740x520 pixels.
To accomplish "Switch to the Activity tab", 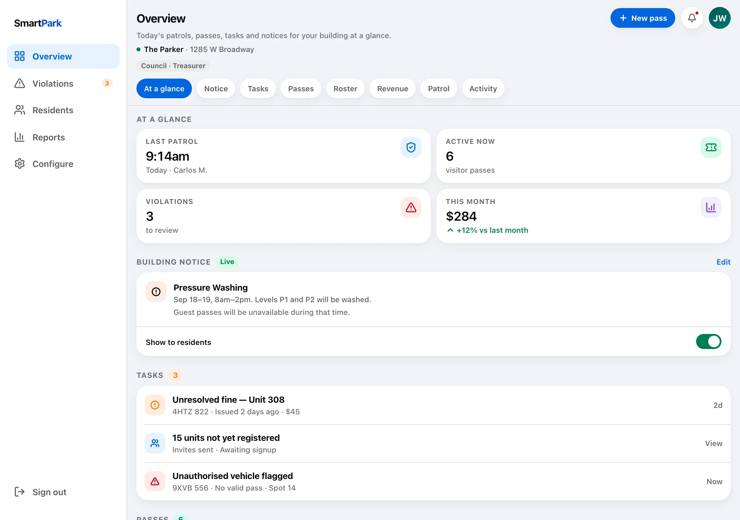I will tap(483, 89).
